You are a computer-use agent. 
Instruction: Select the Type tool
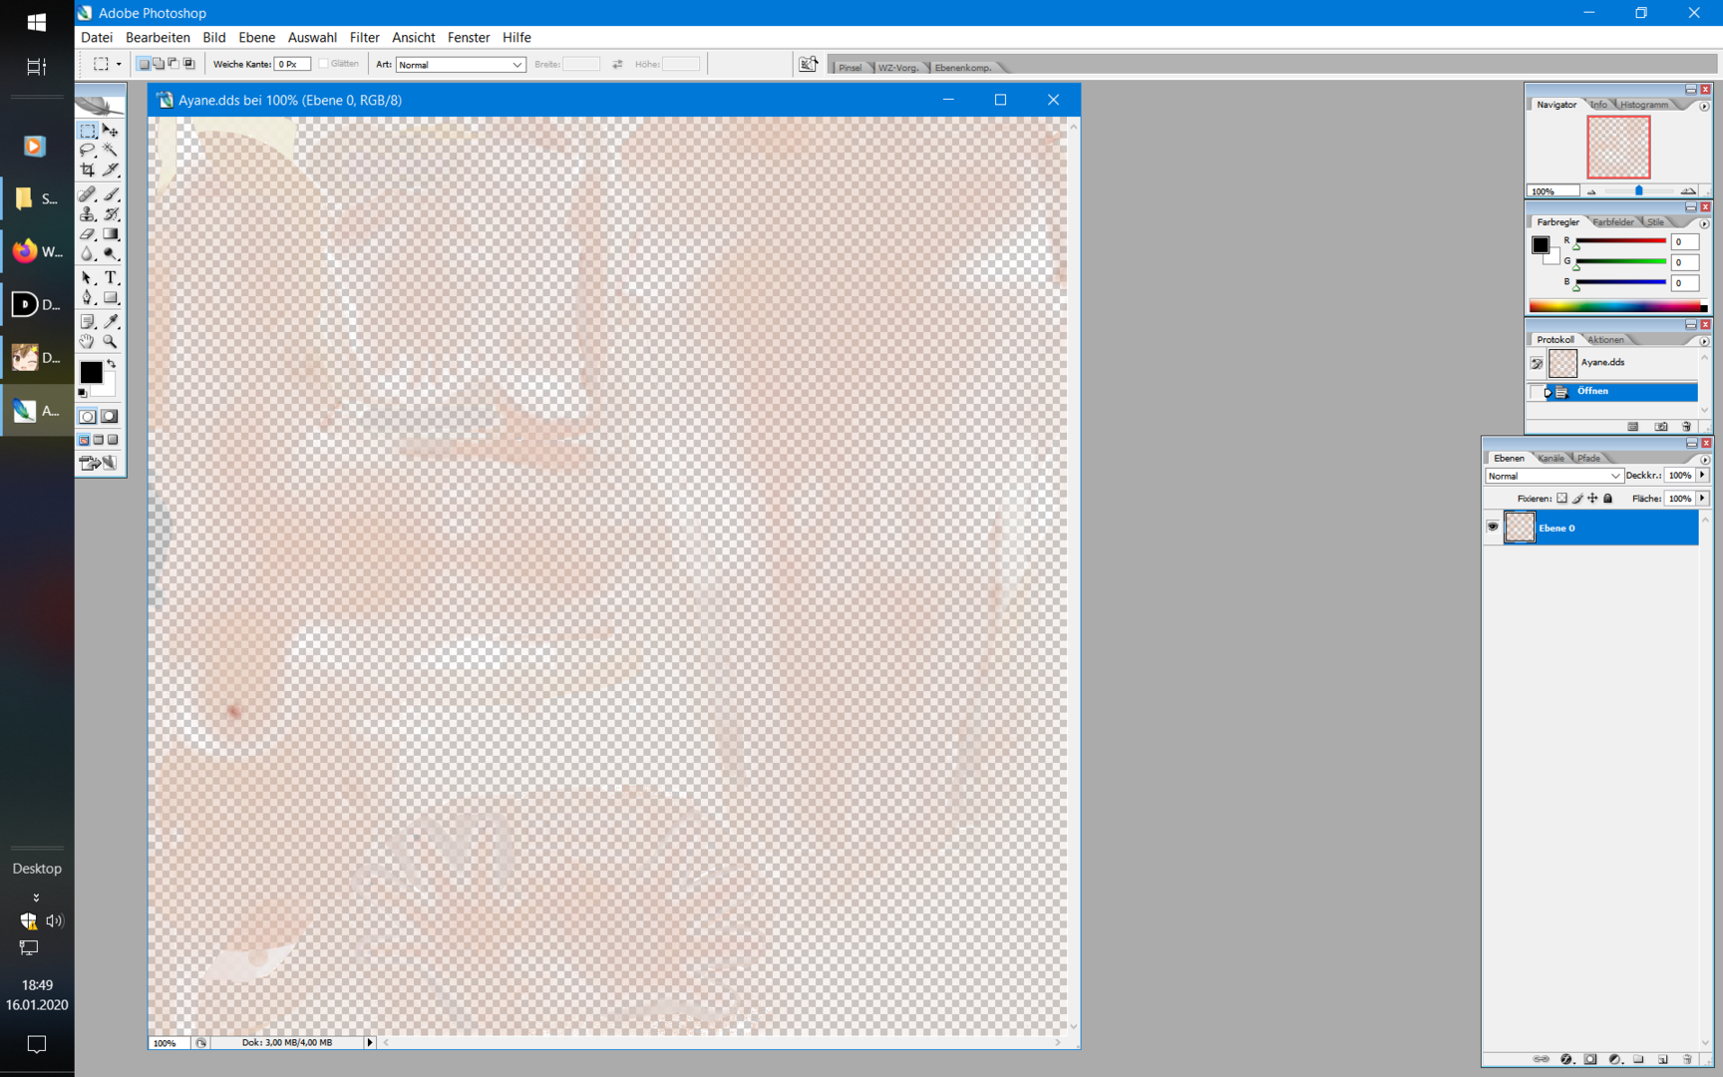[x=111, y=278]
